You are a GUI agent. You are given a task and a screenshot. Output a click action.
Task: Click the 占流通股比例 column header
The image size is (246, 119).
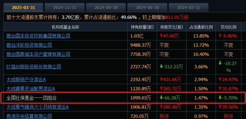click(x=201, y=27)
